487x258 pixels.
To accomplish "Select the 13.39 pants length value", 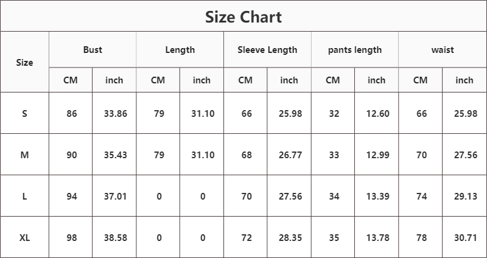I will 377,196.
